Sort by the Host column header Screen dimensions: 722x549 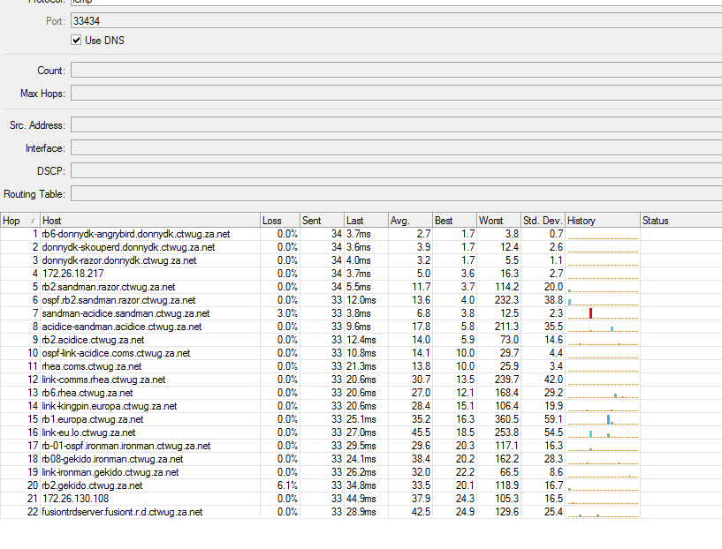click(x=150, y=221)
